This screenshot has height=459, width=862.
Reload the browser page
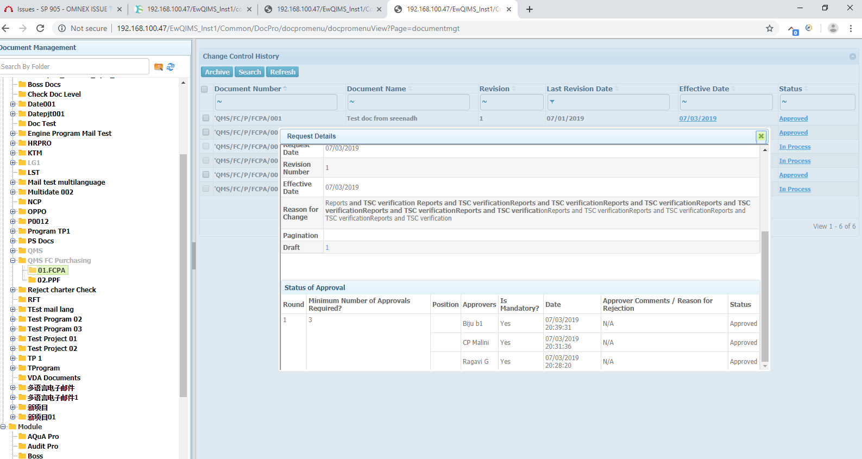coord(40,28)
